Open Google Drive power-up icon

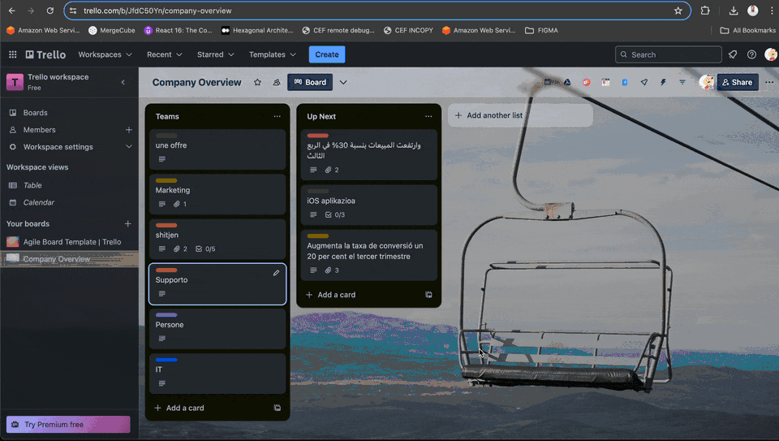pyautogui.click(x=567, y=83)
